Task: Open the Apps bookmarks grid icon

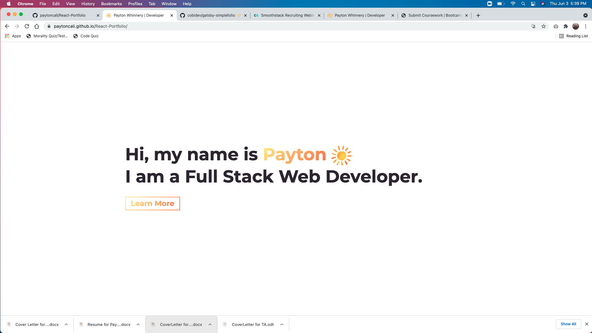Action: tap(7, 36)
